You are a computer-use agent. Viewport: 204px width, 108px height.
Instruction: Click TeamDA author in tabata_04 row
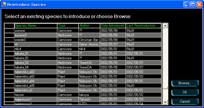pos(89,67)
